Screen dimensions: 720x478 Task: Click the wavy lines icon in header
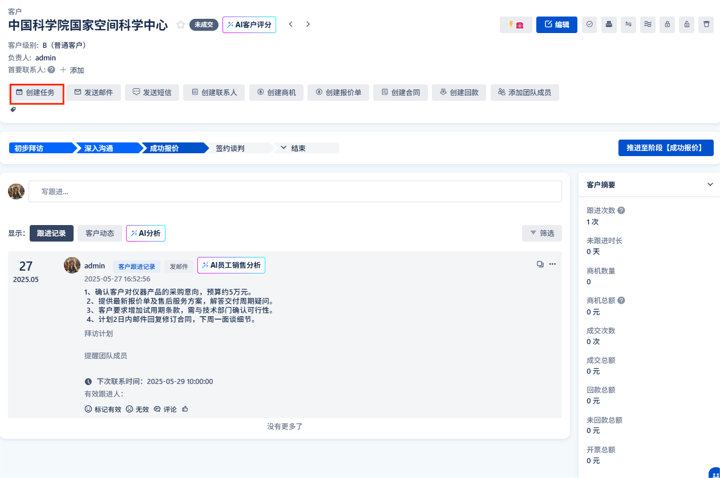[648, 24]
